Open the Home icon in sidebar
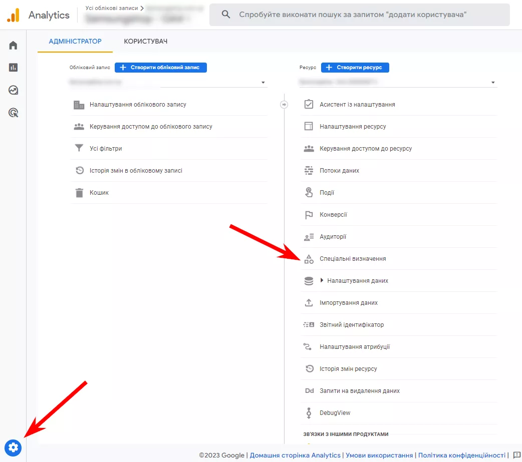 [x=13, y=45]
